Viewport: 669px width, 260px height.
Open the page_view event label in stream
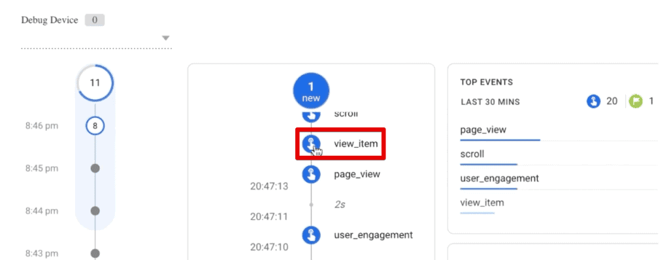[357, 174]
